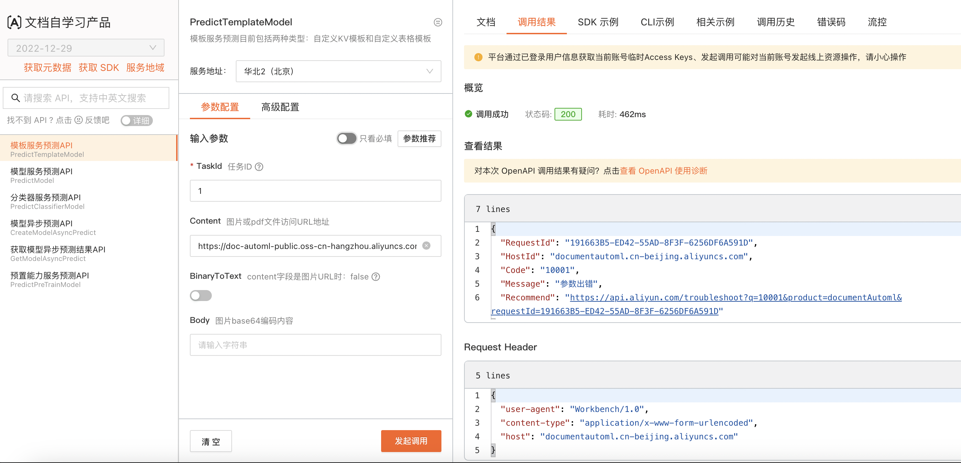Open the SDK 示例 tab
This screenshot has width=961, height=463.
pos(598,22)
